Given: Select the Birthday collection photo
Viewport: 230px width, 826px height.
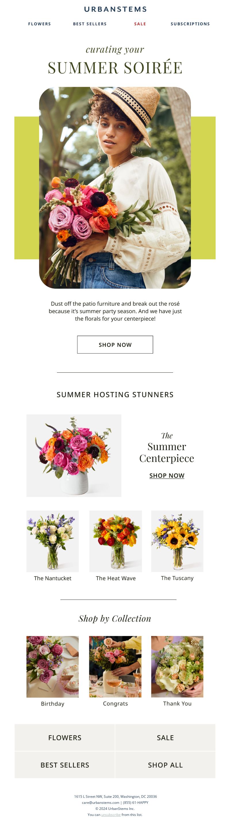Looking at the screenshot, I should pos(53,667).
